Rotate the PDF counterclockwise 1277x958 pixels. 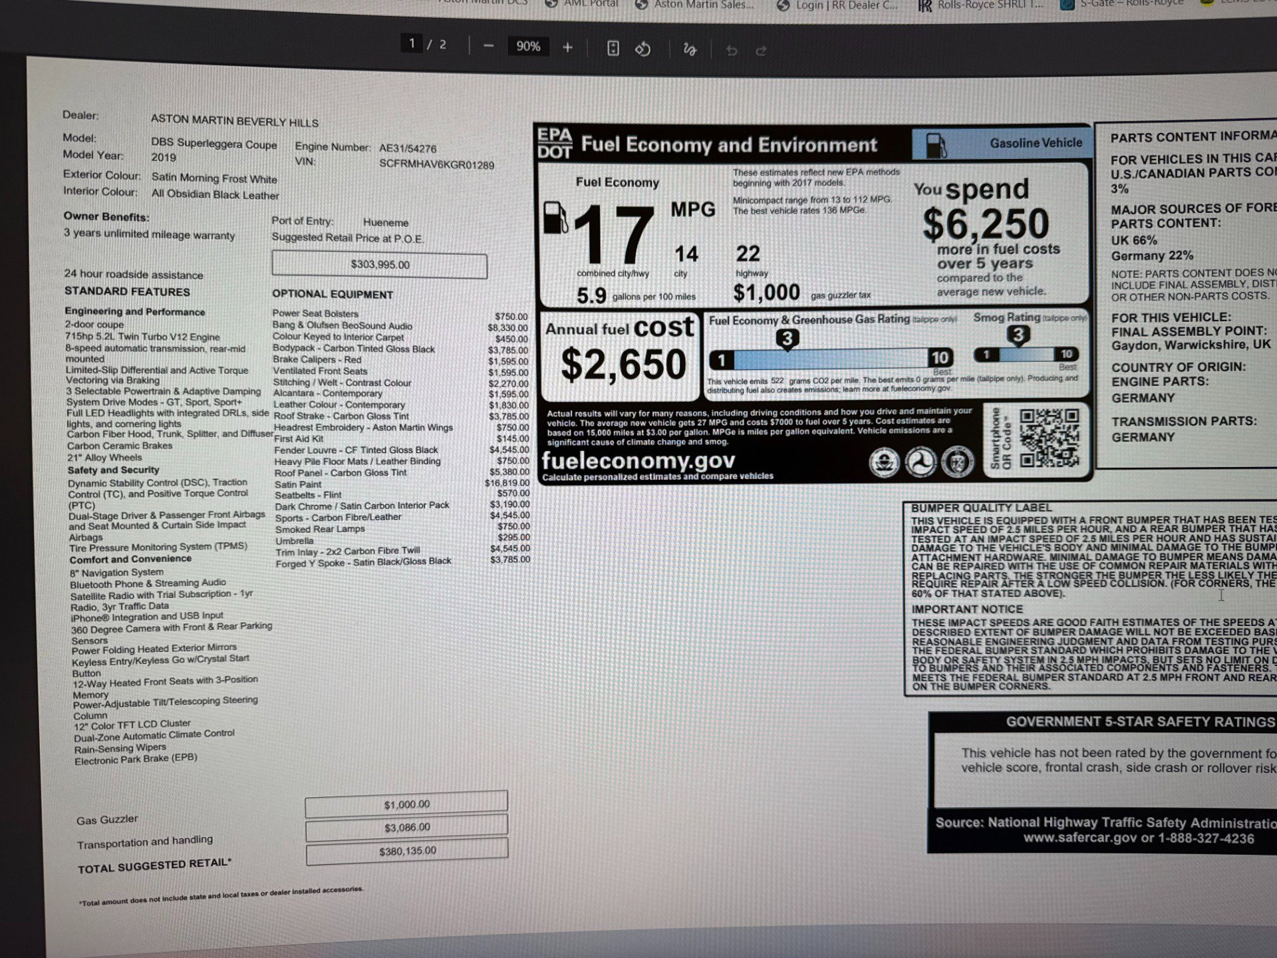(642, 49)
